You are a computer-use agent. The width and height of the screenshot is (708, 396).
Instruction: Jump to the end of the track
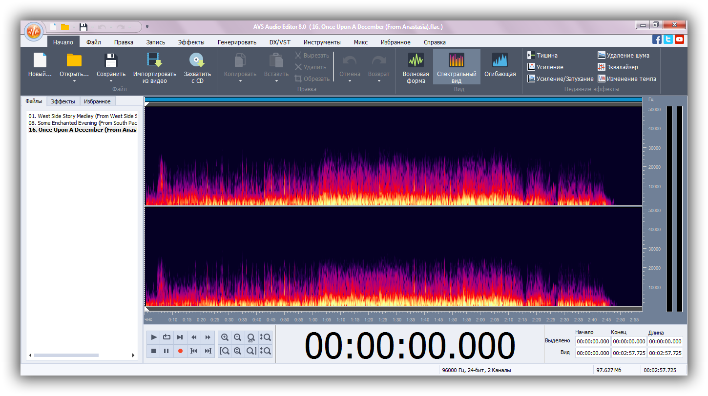[208, 351]
